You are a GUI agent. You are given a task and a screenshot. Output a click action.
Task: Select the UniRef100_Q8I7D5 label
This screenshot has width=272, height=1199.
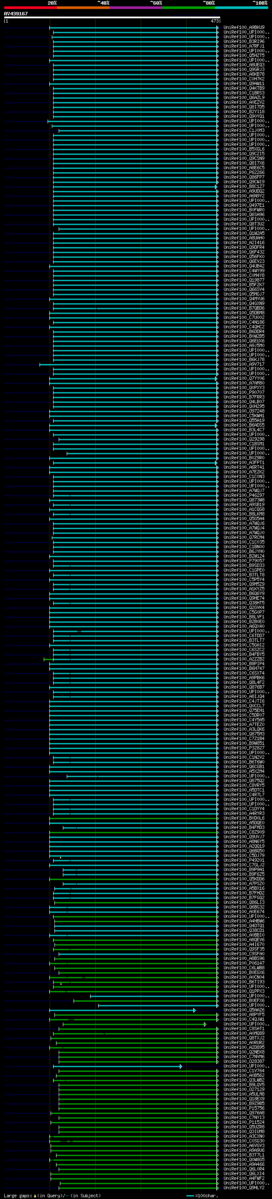tap(244, 107)
